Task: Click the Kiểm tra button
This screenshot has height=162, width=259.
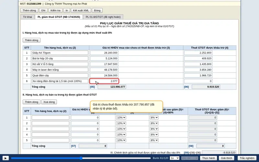Action: 55,10
